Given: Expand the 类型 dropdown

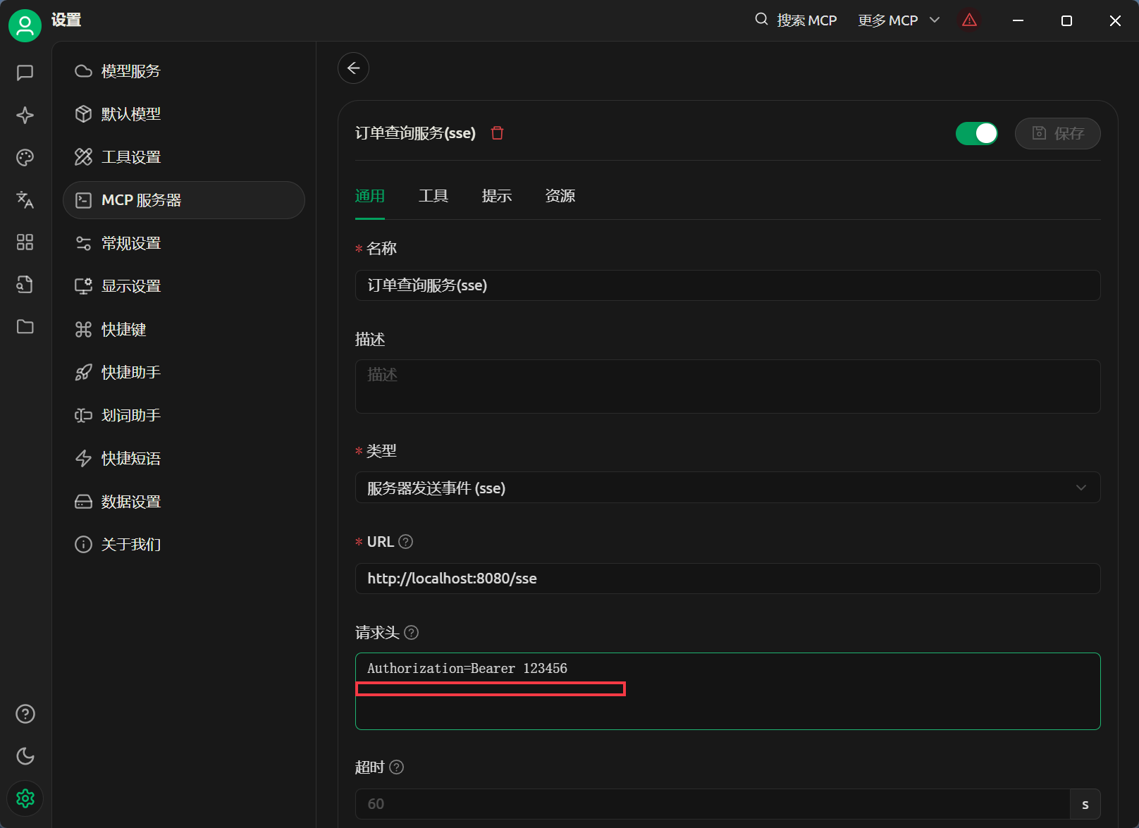Looking at the screenshot, I should pyautogui.click(x=727, y=488).
